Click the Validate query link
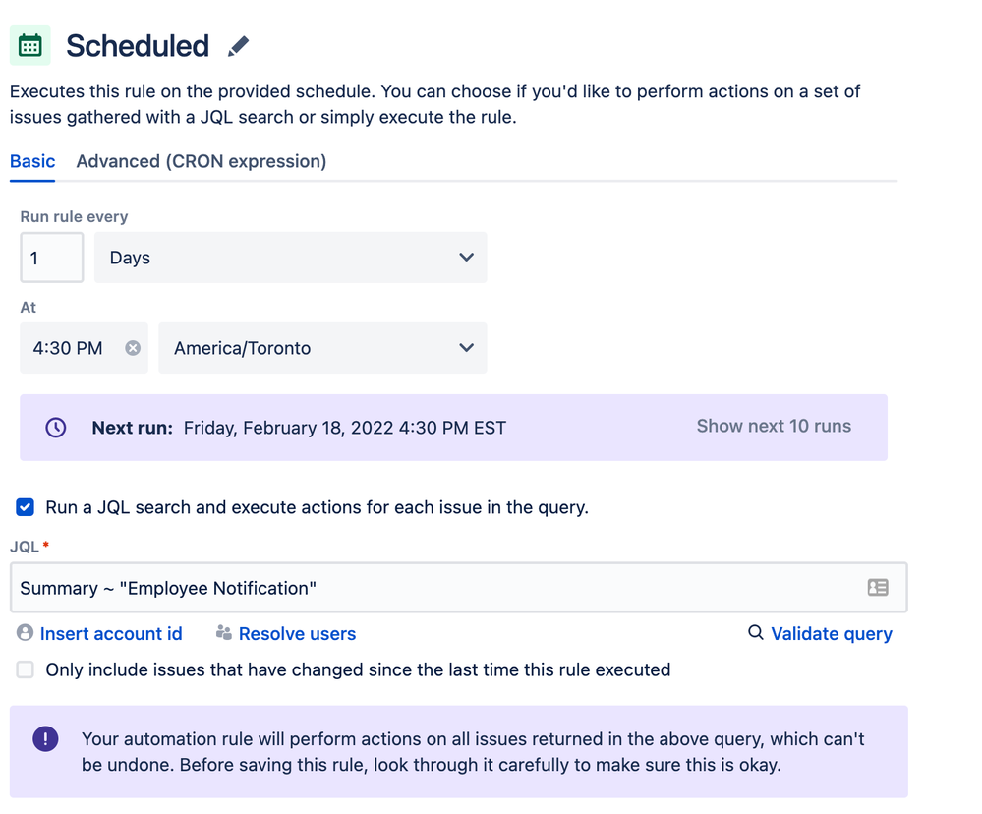 pyautogui.click(x=832, y=634)
